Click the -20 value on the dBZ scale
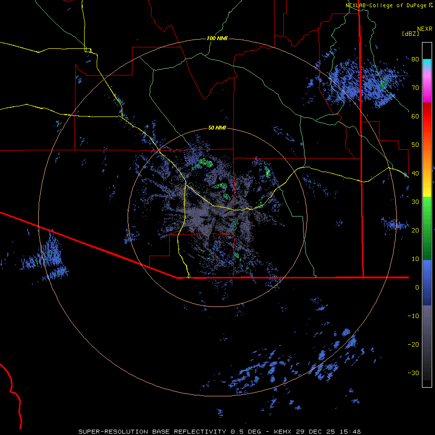 (413, 345)
